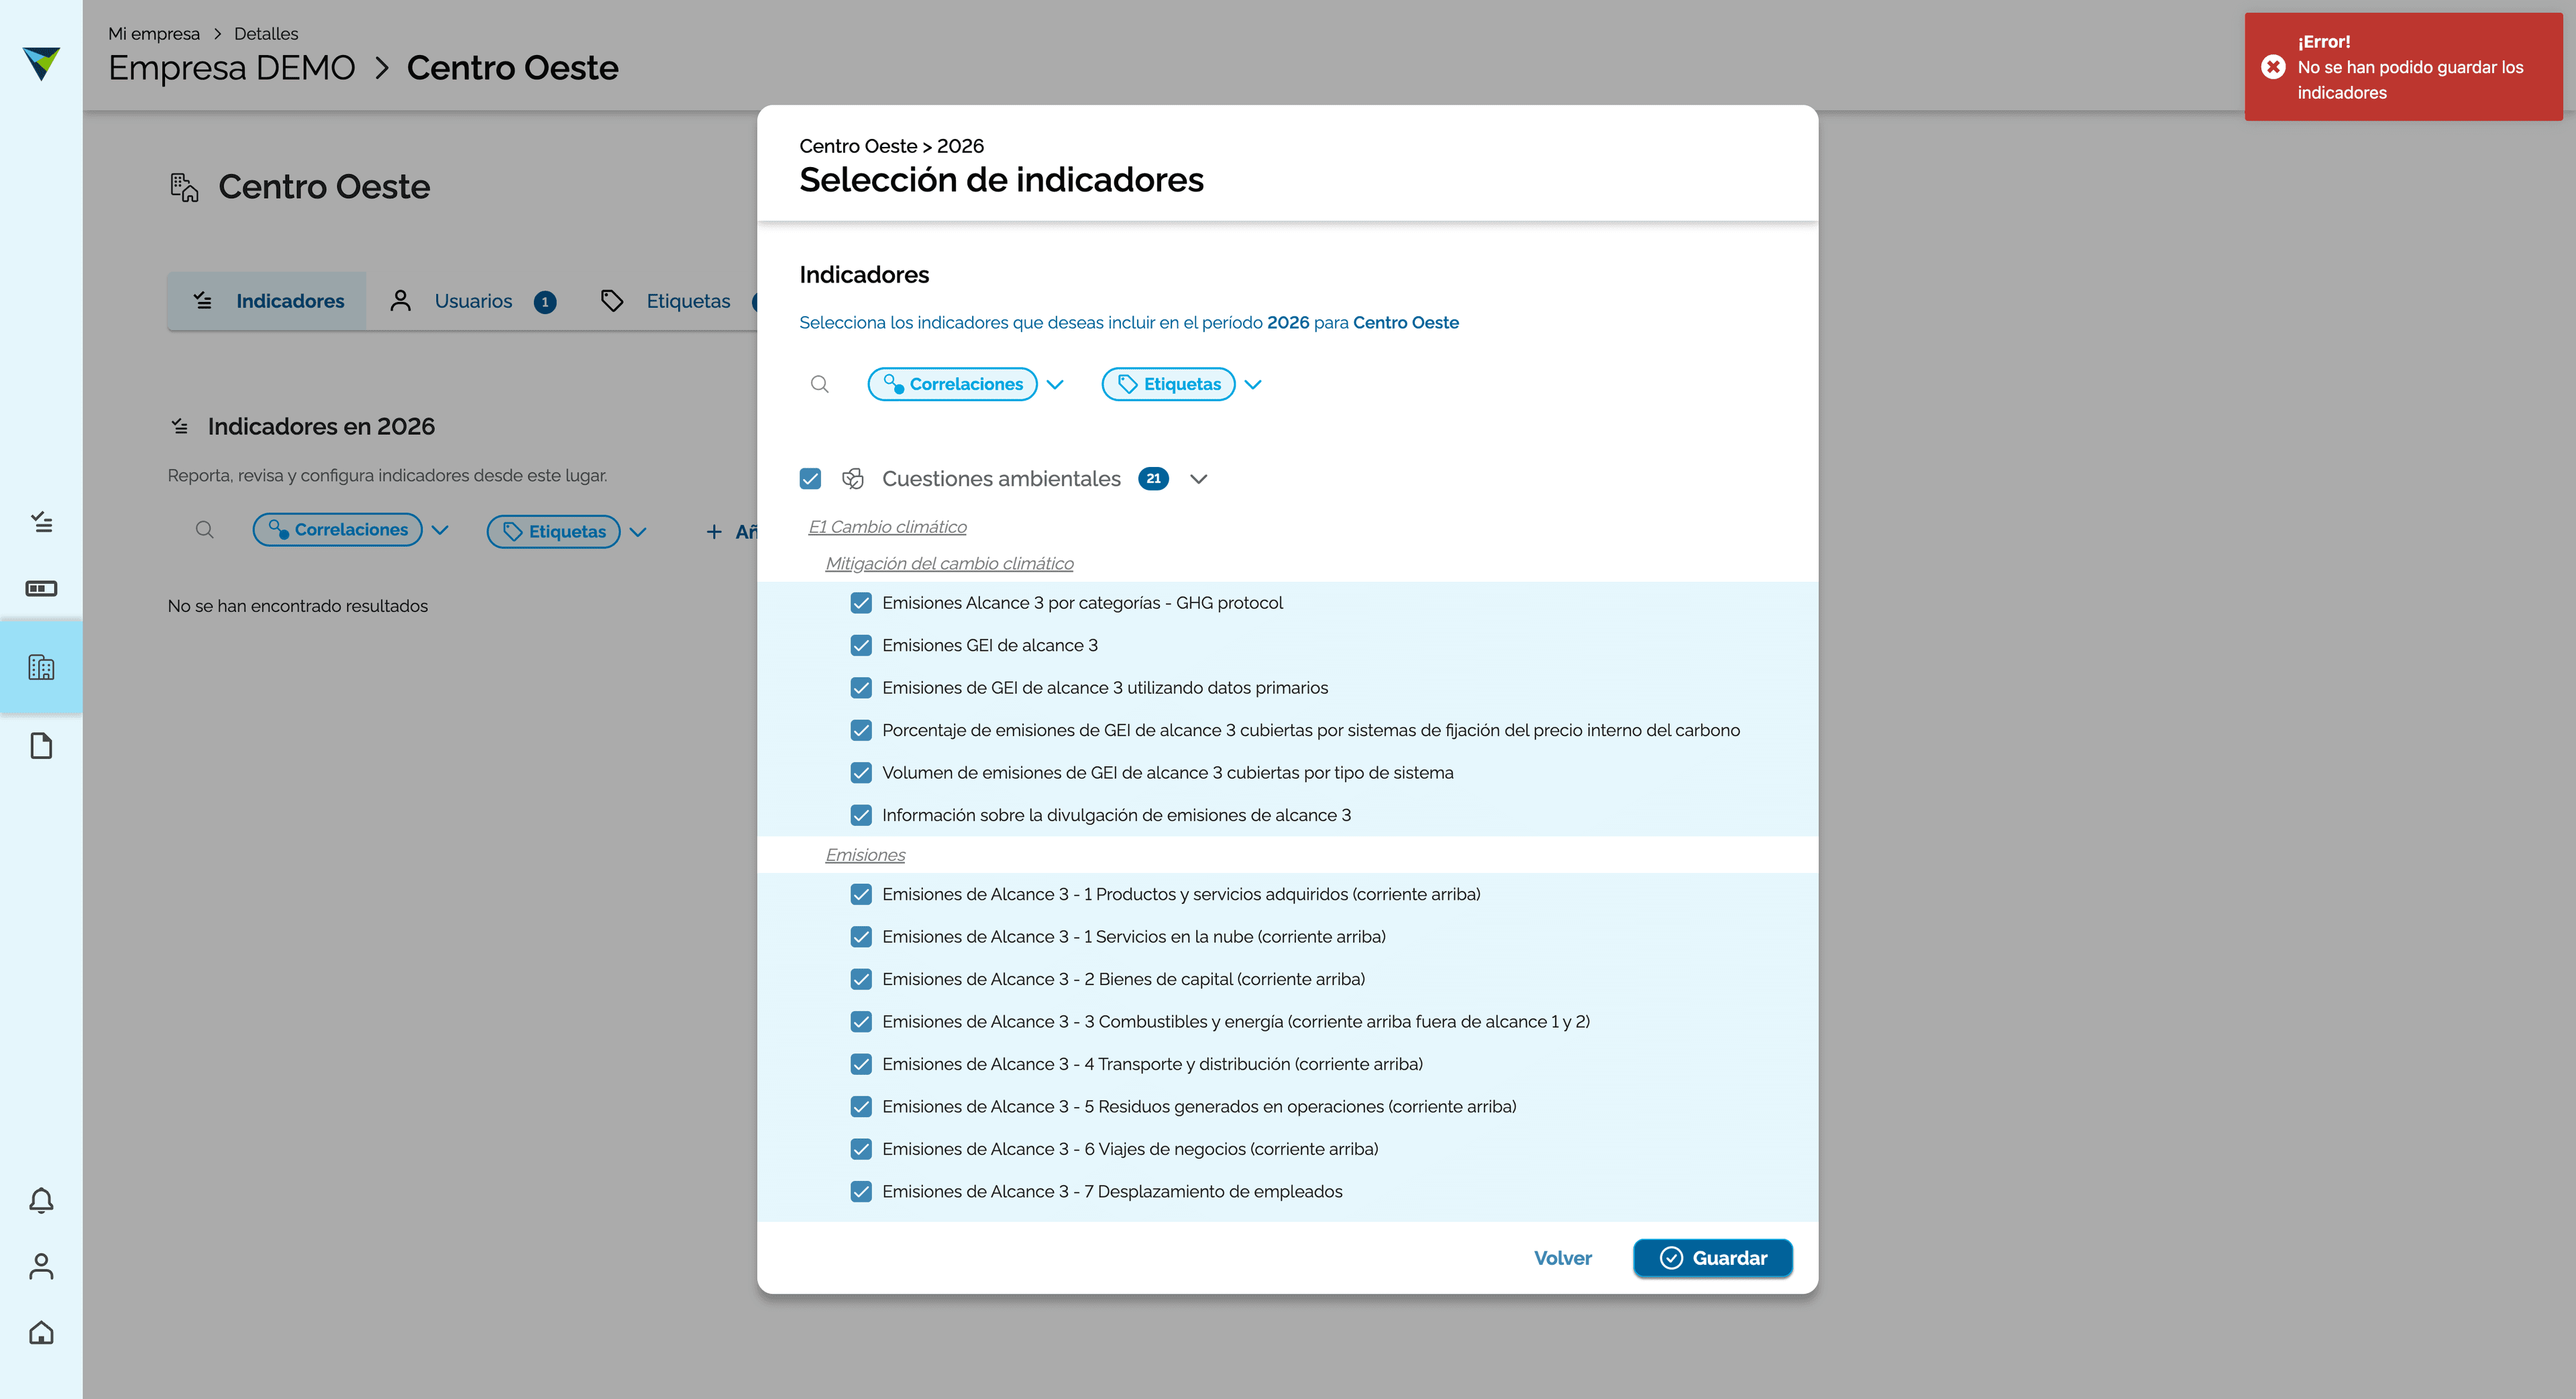Uncheck Emisiones GEI de alcance 3
Image resolution: width=2576 pixels, height=1399 pixels.
pyautogui.click(x=861, y=645)
